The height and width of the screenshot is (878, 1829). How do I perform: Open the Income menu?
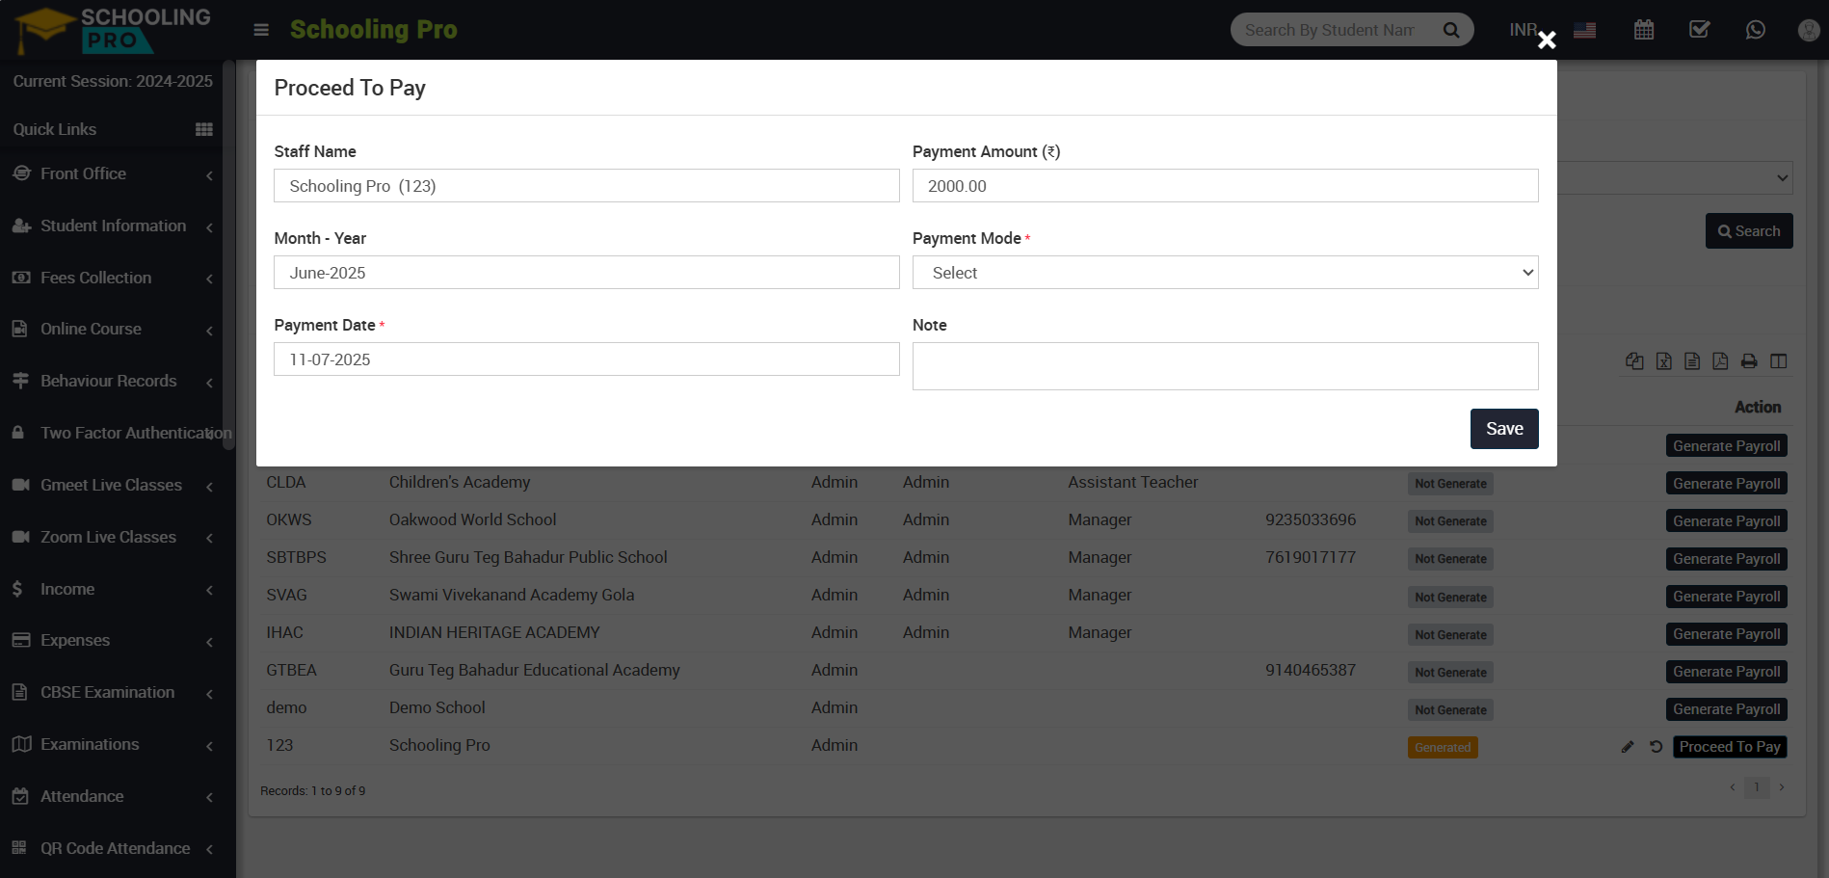[112, 589]
